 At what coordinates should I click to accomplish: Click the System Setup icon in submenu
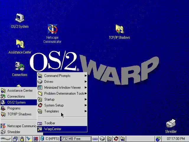pyautogui.click(x=40, y=105)
